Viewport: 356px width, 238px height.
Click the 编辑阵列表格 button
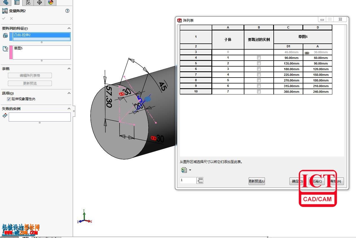(30, 76)
